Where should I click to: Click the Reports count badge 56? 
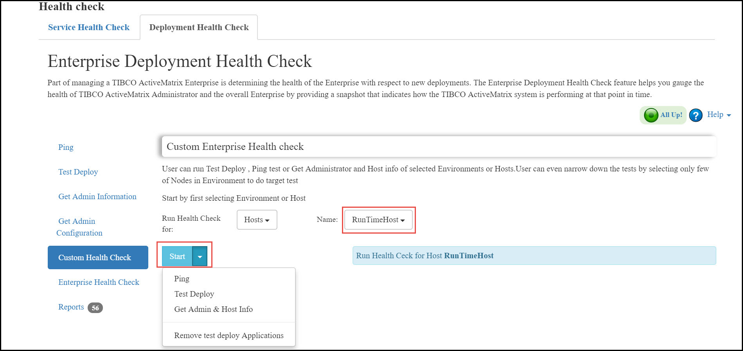point(95,308)
